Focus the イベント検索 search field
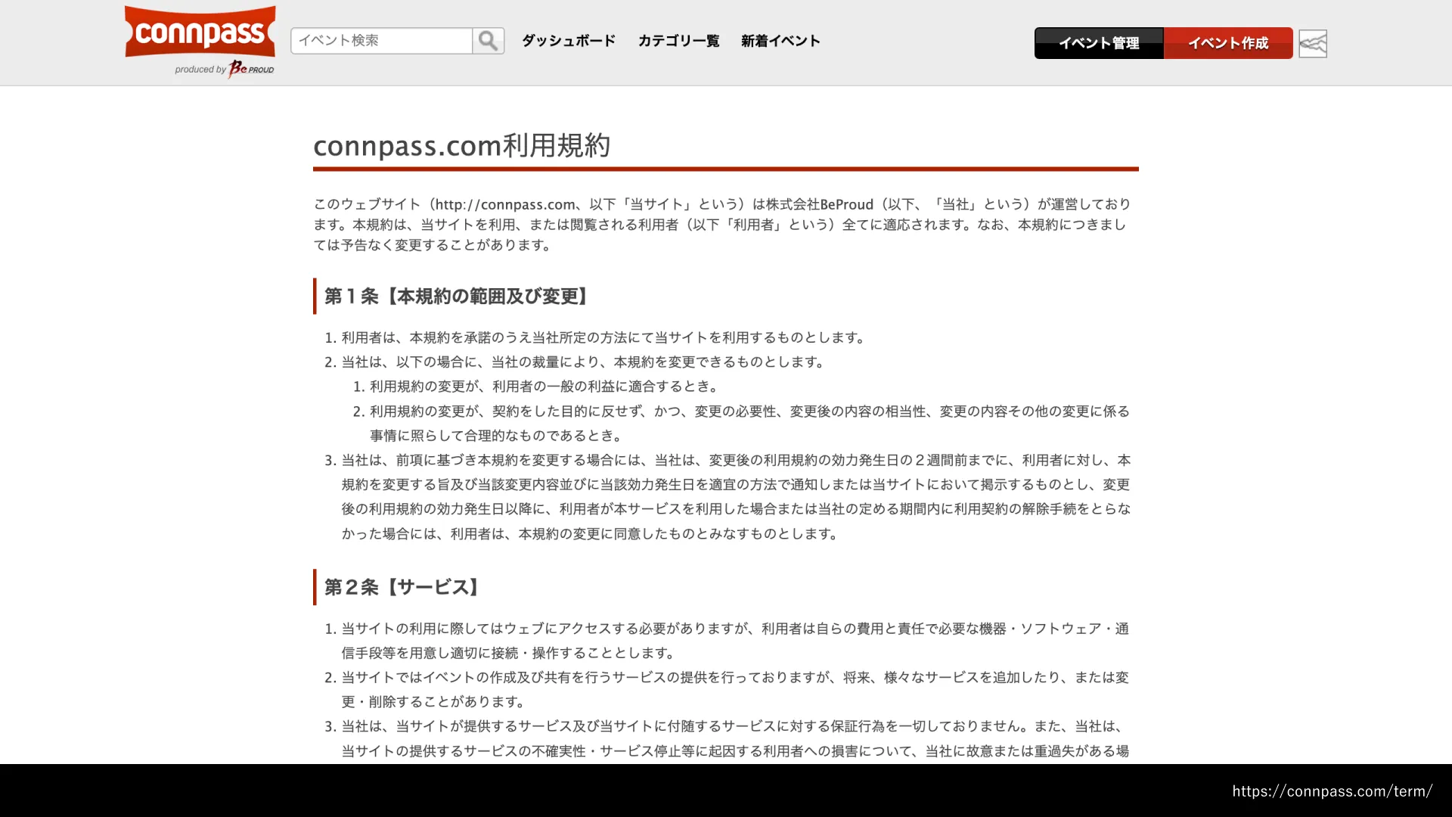This screenshot has height=817, width=1452. coord(381,41)
